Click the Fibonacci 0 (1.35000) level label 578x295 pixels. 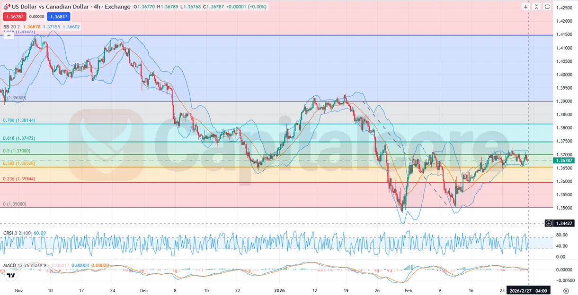pyautogui.click(x=15, y=204)
